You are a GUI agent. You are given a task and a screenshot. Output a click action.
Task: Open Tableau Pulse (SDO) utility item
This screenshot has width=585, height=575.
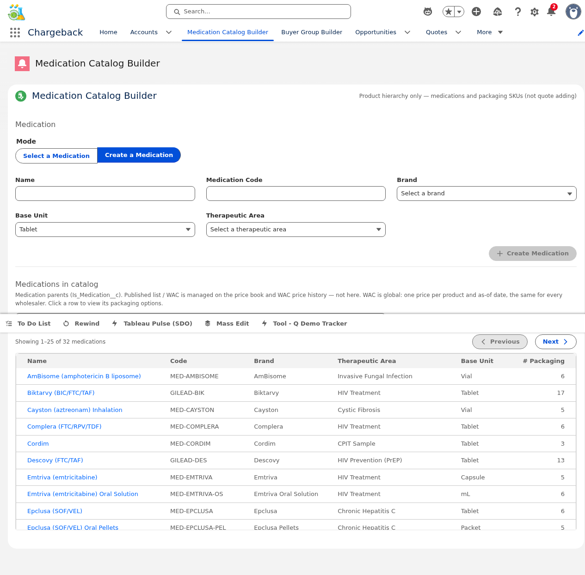click(x=152, y=323)
